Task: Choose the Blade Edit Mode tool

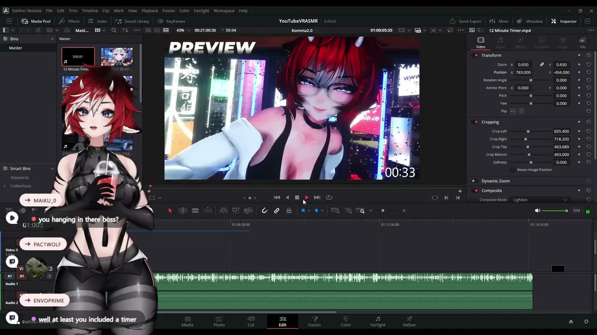Action: (x=195, y=211)
